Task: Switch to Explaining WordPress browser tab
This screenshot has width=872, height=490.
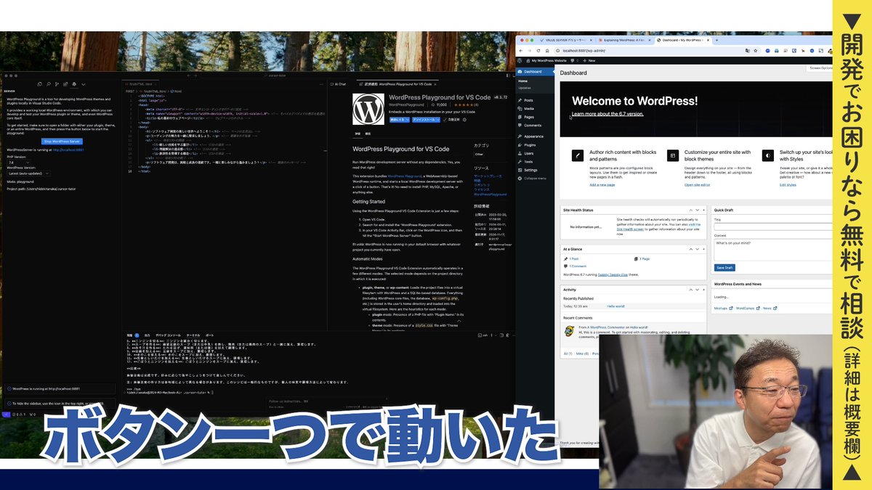Action: [625, 40]
